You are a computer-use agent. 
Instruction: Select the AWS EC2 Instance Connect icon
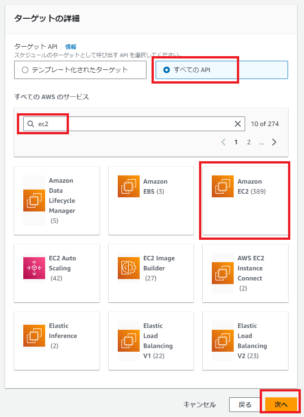(x=223, y=273)
